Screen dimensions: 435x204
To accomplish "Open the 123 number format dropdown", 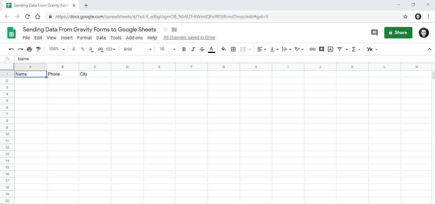I will 111,49.
